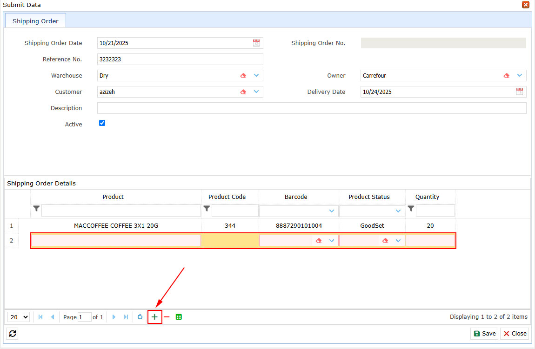
Task: Select the Shipping Order tab
Action: [35, 21]
